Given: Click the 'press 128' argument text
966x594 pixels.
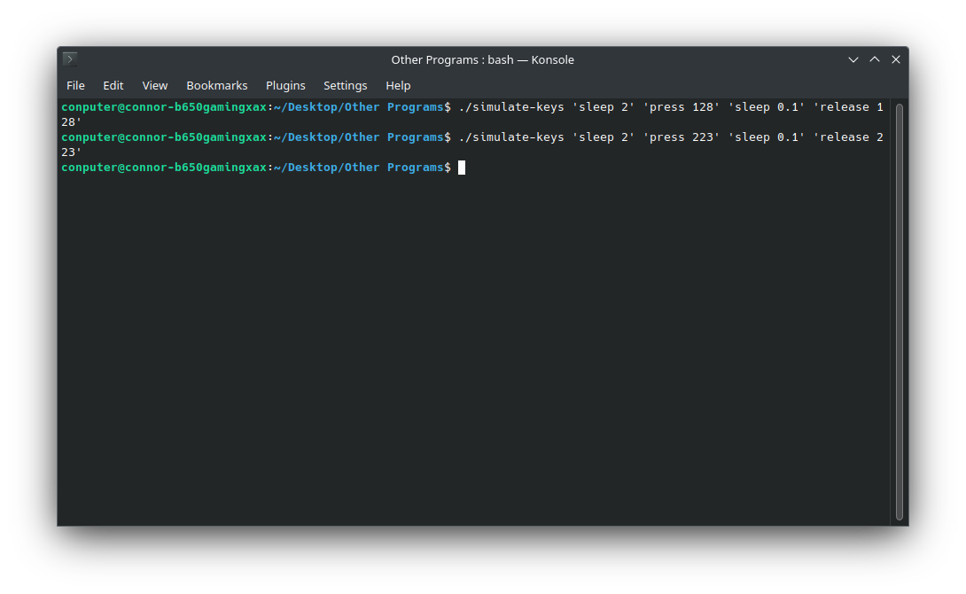Looking at the screenshot, I should point(682,107).
